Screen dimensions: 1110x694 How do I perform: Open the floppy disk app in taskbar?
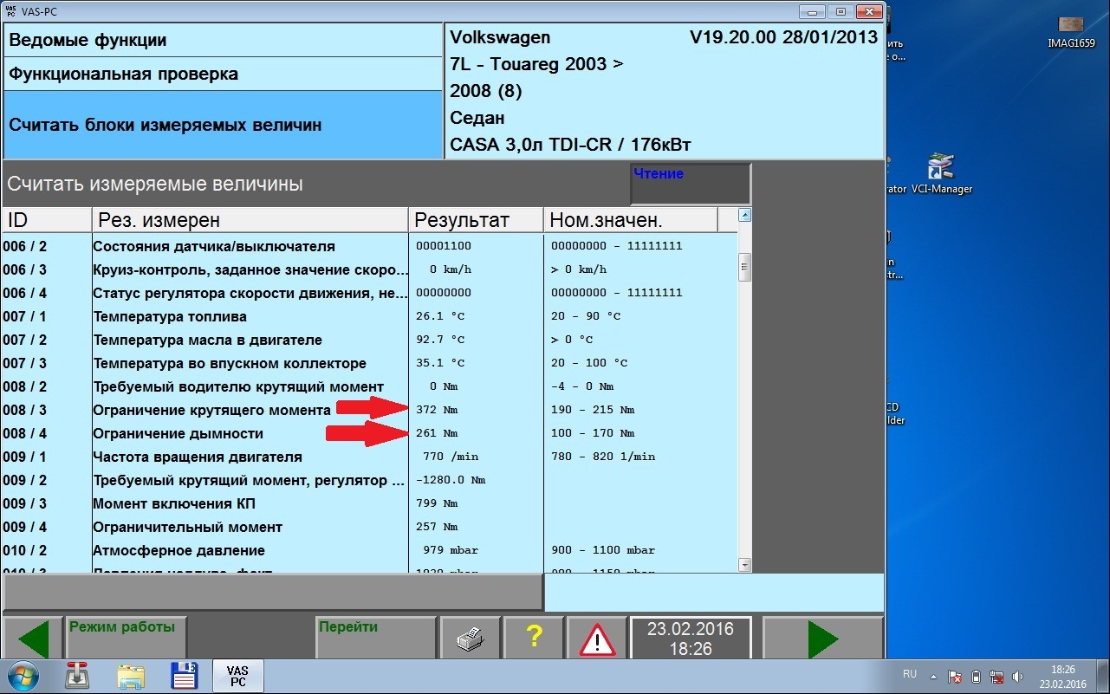(184, 676)
